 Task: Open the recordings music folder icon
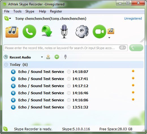[x=12, y=32]
